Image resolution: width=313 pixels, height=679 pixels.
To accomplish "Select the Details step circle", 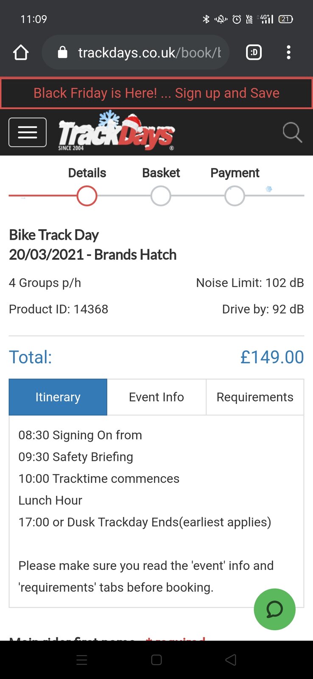I will (87, 196).
